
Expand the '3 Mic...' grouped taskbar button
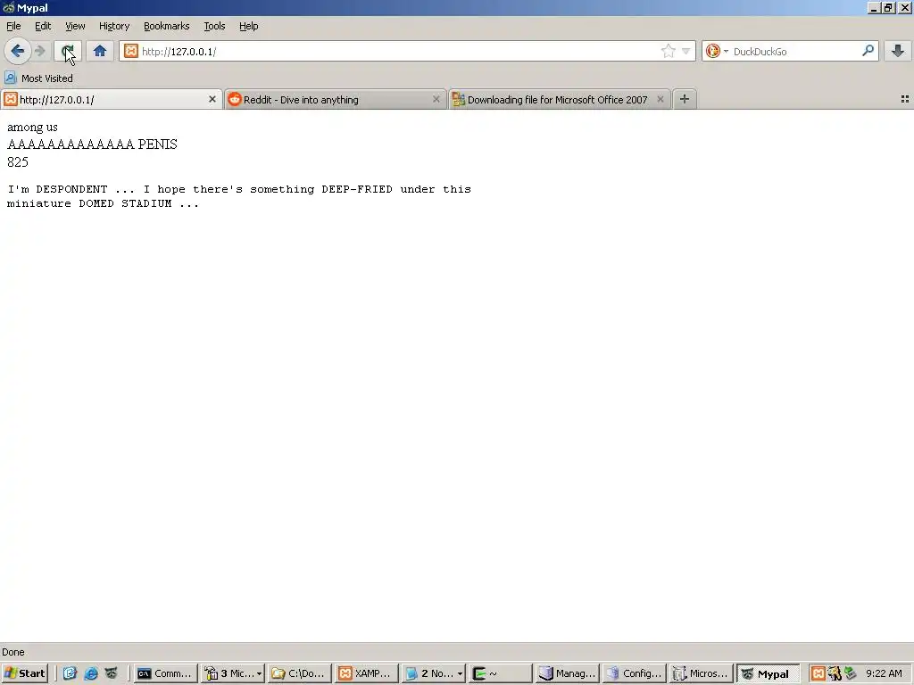pos(233,673)
